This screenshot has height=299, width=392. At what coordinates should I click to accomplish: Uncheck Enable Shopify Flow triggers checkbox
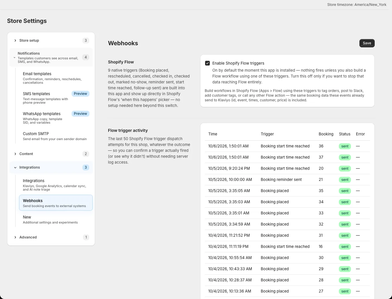pos(207,63)
